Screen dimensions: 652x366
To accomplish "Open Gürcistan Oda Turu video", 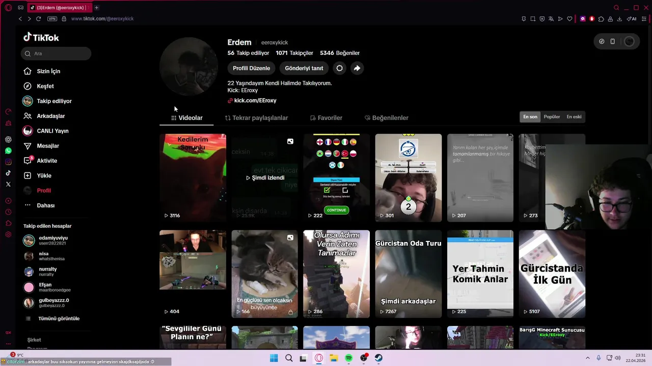I will coord(409,274).
